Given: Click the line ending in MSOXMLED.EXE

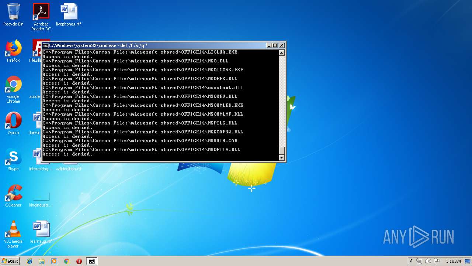Looking at the screenshot, I should click(143, 105).
